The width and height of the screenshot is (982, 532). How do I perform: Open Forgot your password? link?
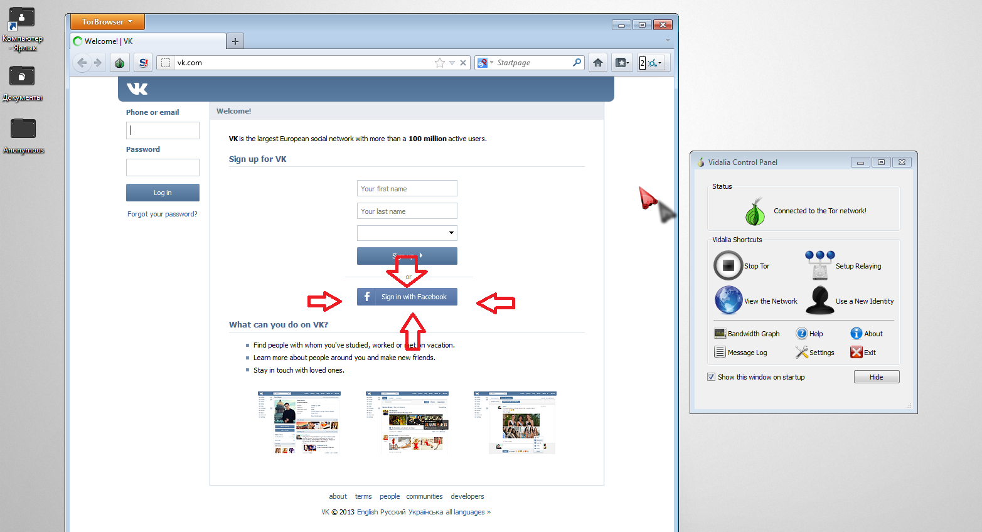pyautogui.click(x=163, y=214)
